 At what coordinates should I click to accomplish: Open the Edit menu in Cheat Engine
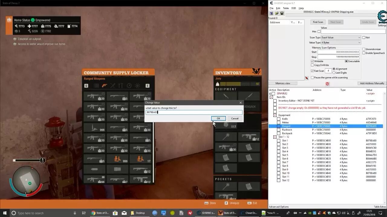tap(278, 8)
